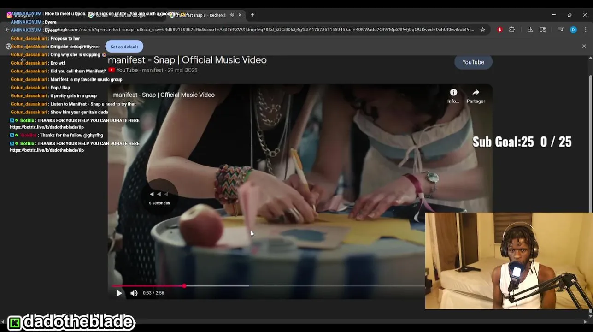This screenshot has height=332, width=593.
Task: Click chat message 'Pop / Rap'
Action: tap(60, 88)
